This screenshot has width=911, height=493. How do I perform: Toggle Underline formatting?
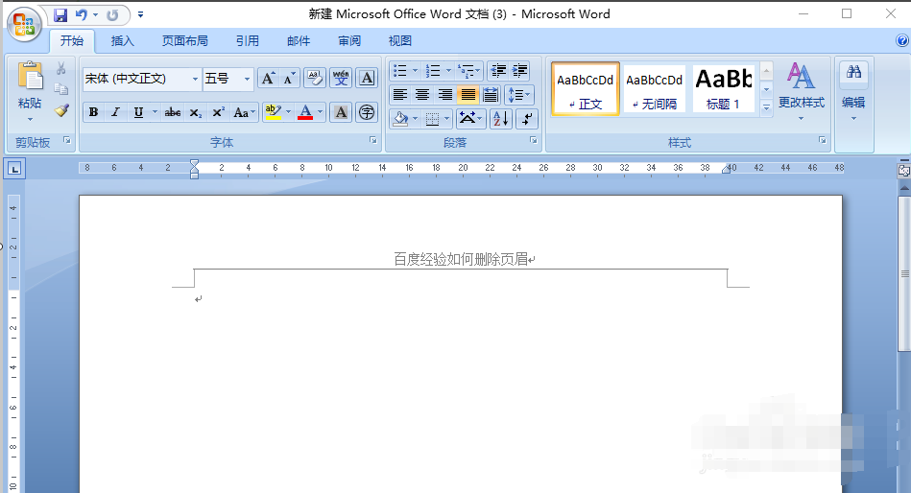tap(138, 112)
